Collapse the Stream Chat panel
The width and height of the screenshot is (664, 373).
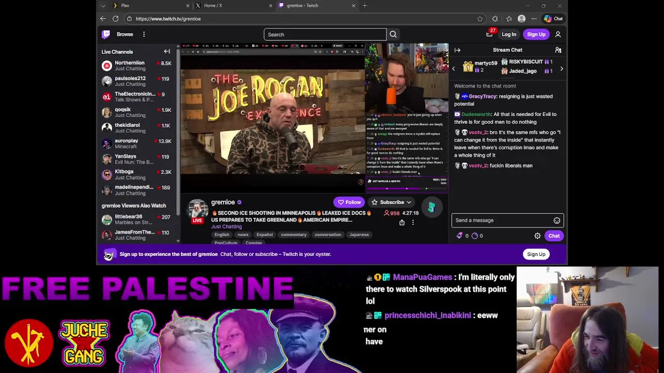[458, 50]
